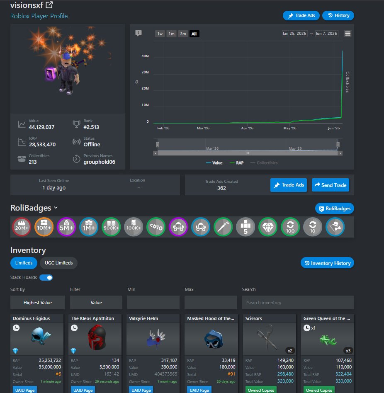Viewport: 384px width, 393px height.
Task: Toggle the Stack Hoards switch
Action: click(46, 277)
